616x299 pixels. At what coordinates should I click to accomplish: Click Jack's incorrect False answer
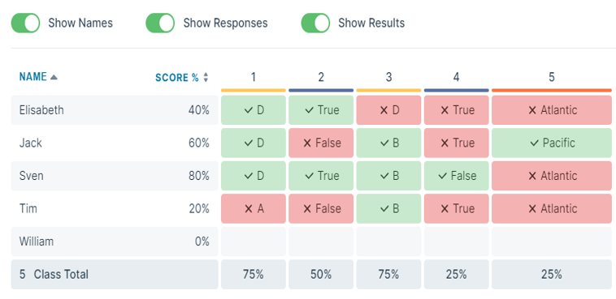[321, 143]
